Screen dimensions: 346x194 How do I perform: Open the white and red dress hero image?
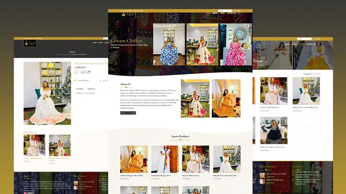coord(202,44)
